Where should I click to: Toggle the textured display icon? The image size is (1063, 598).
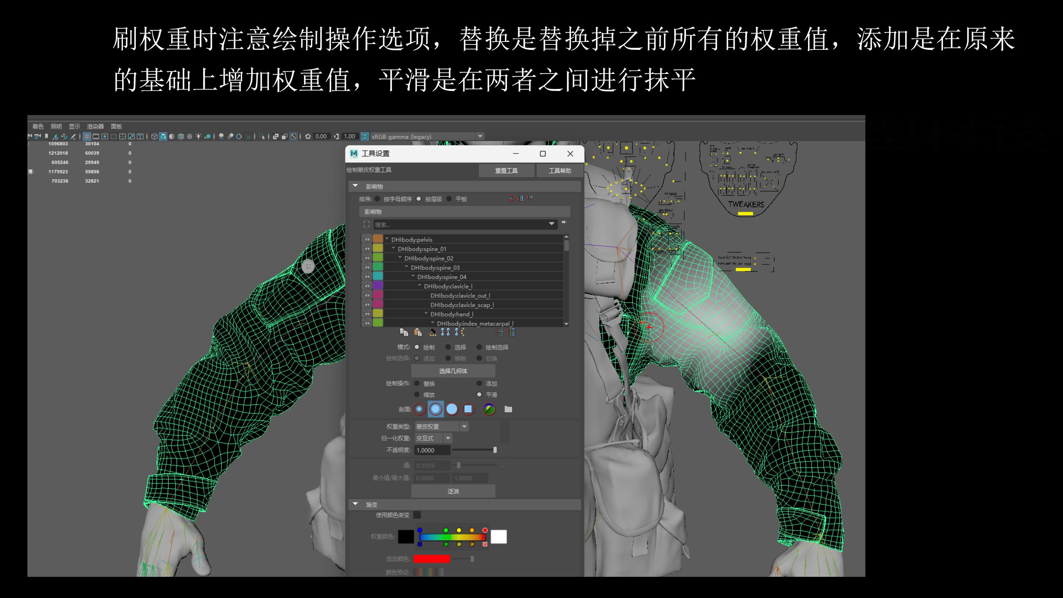(x=189, y=136)
